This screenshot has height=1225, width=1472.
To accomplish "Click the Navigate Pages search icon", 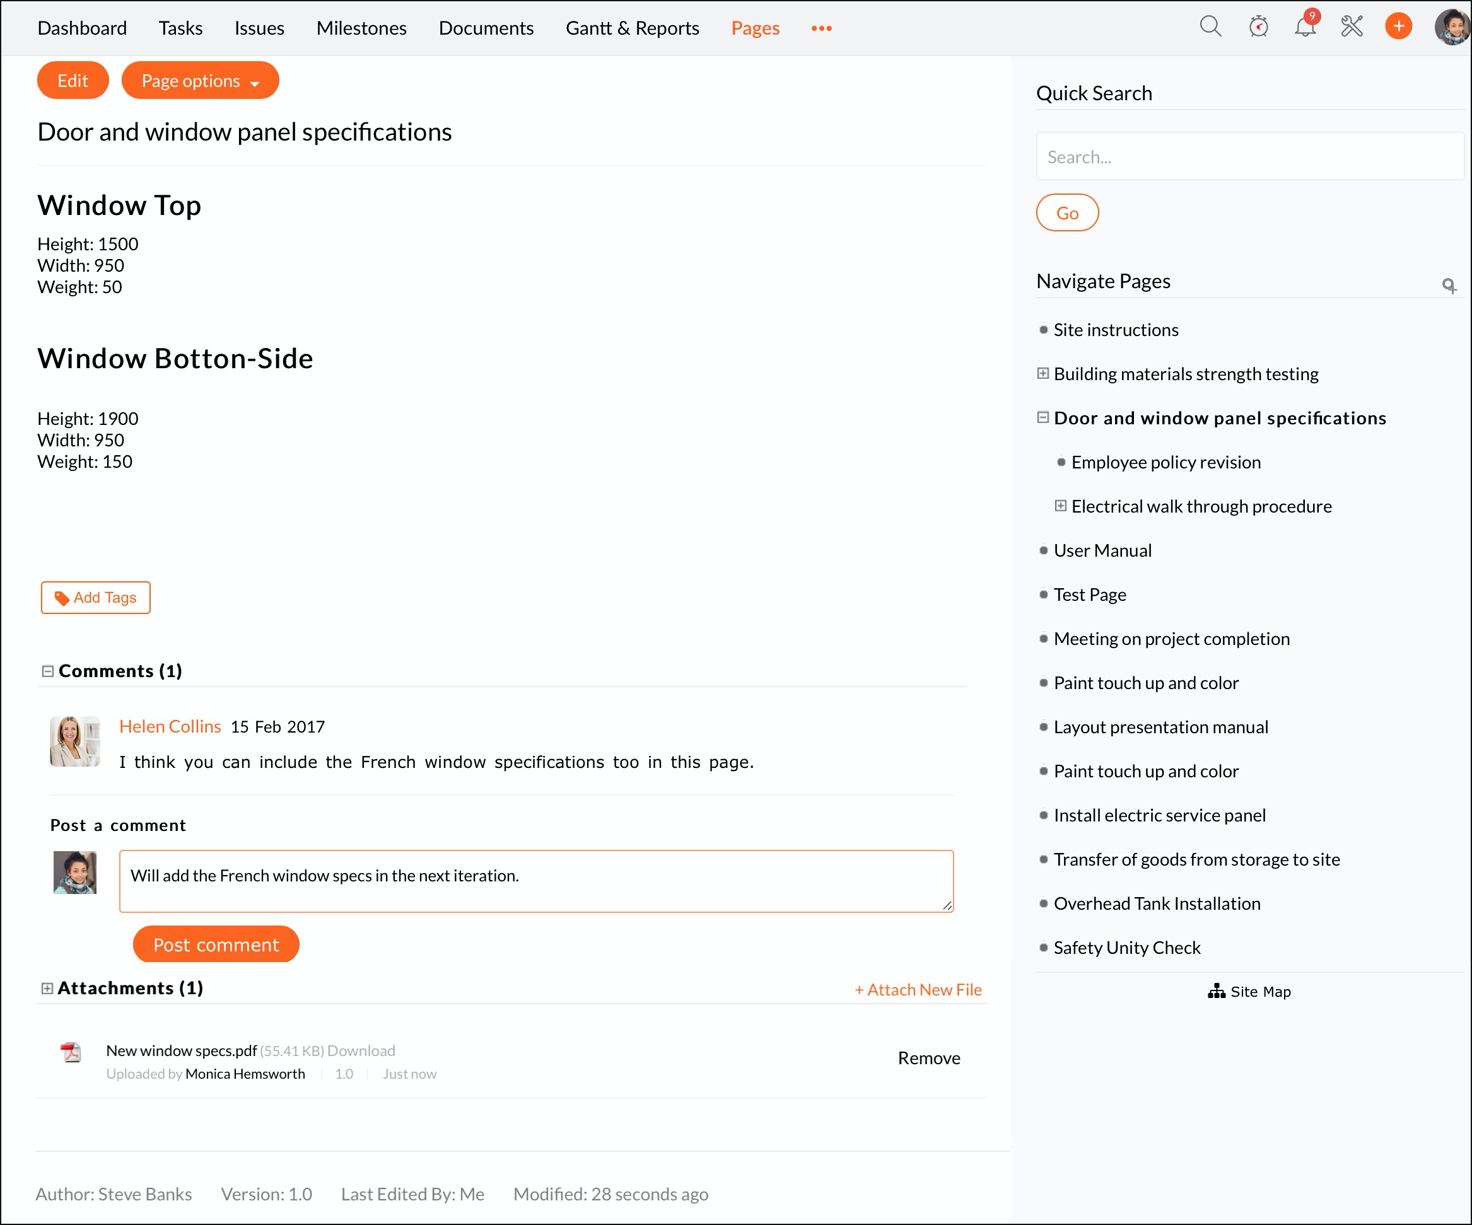I will [1449, 285].
